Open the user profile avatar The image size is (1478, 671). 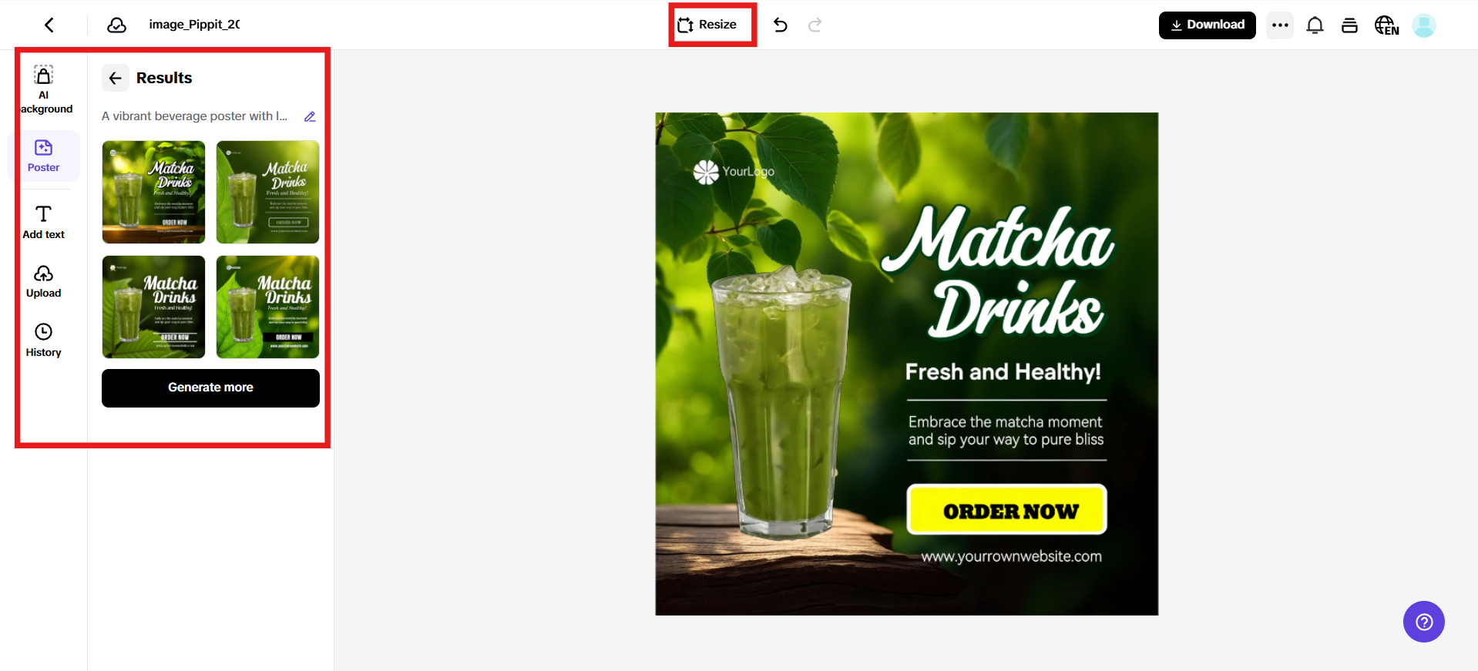tap(1423, 25)
